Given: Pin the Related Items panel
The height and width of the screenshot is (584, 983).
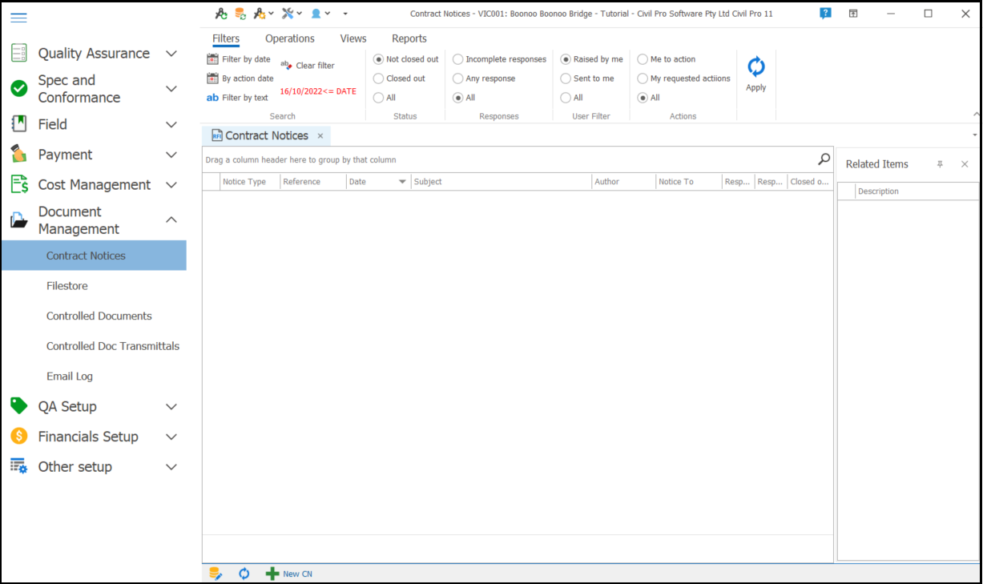Looking at the screenshot, I should (x=941, y=164).
